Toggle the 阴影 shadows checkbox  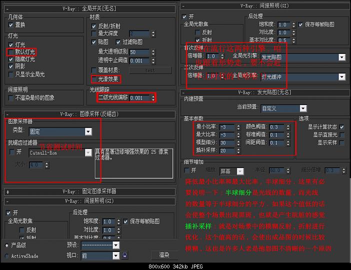tap(10, 66)
